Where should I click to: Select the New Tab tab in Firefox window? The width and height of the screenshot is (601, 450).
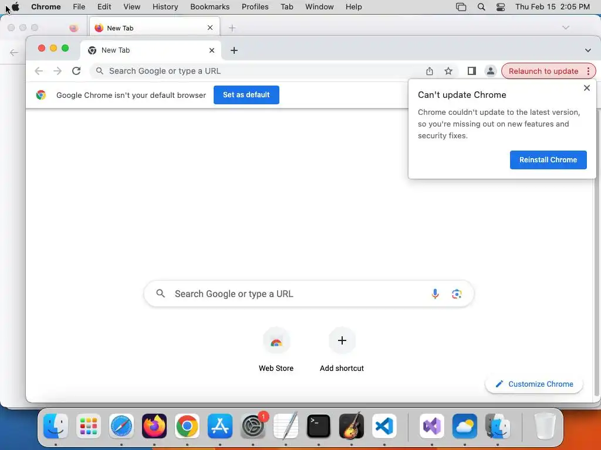154,28
